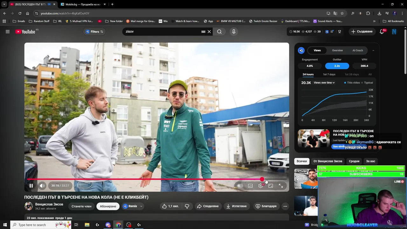Select the Сродни filter chip
Viewport: 407px width, 229px height.
(354, 161)
